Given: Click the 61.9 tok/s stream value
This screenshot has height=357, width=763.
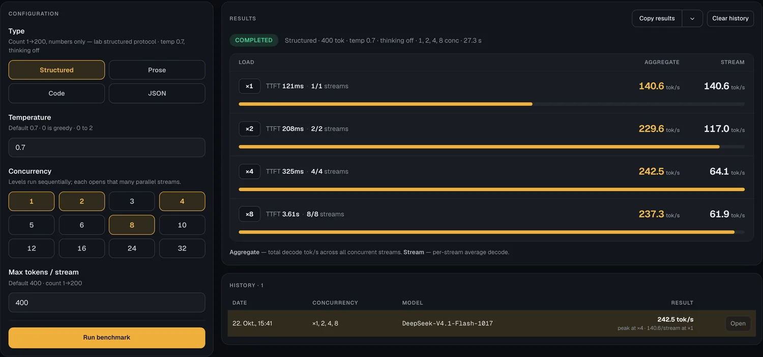Looking at the screenshot, I should click(x=727, y=214).
